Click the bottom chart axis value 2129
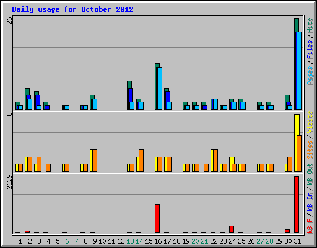 pos(9,182)
